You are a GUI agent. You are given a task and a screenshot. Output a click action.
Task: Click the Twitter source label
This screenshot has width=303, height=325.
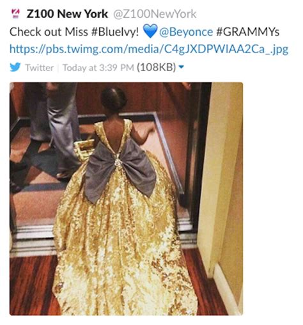click(x=40, y=68)
